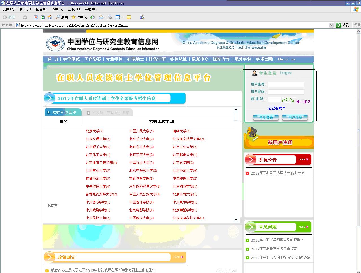Open the 搜索 search panel icon

(x=59, y=17)
